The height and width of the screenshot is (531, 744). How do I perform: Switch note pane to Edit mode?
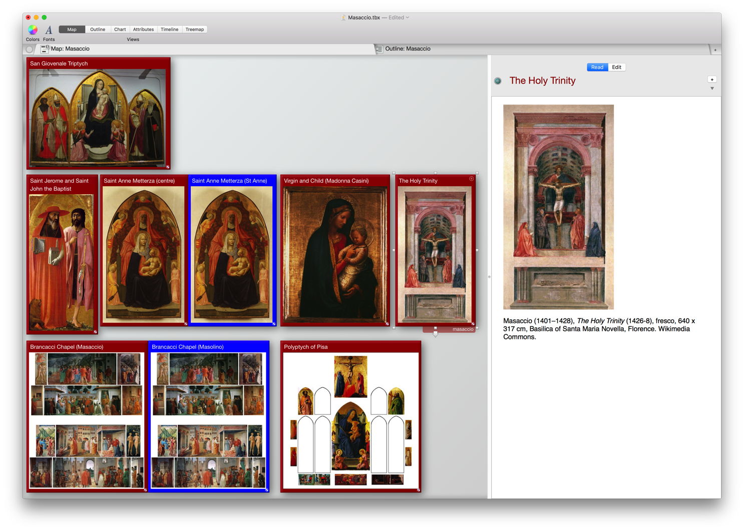tap(616, 67)
